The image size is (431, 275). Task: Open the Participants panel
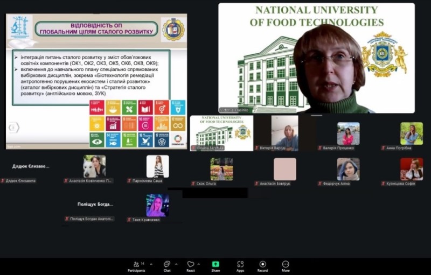136,266
